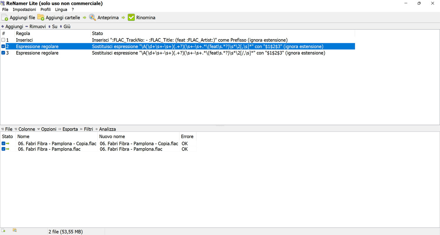This screenshot has width=440, height=235.
Task: Click rule 1 description 'Inserisci ":FLAC_TrackNo...'
Action: coord(190,40)
